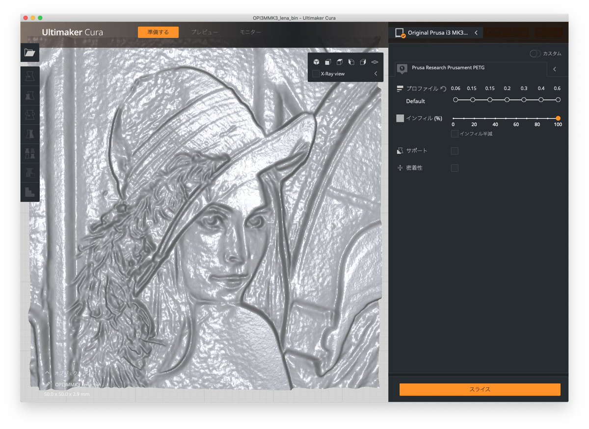Select the Support Blocker tool (vertical bars icon)
Screen dimensions: 589x429
click(x=30, y=172)
